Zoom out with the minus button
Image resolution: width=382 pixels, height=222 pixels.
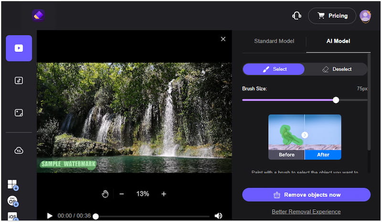tap(122, 194)
